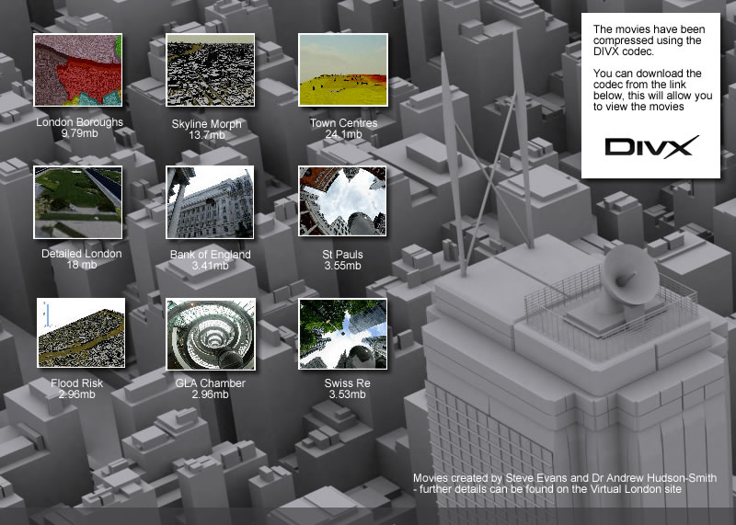Click the Virtual London site credit line
736x525 pixels.
547,489
